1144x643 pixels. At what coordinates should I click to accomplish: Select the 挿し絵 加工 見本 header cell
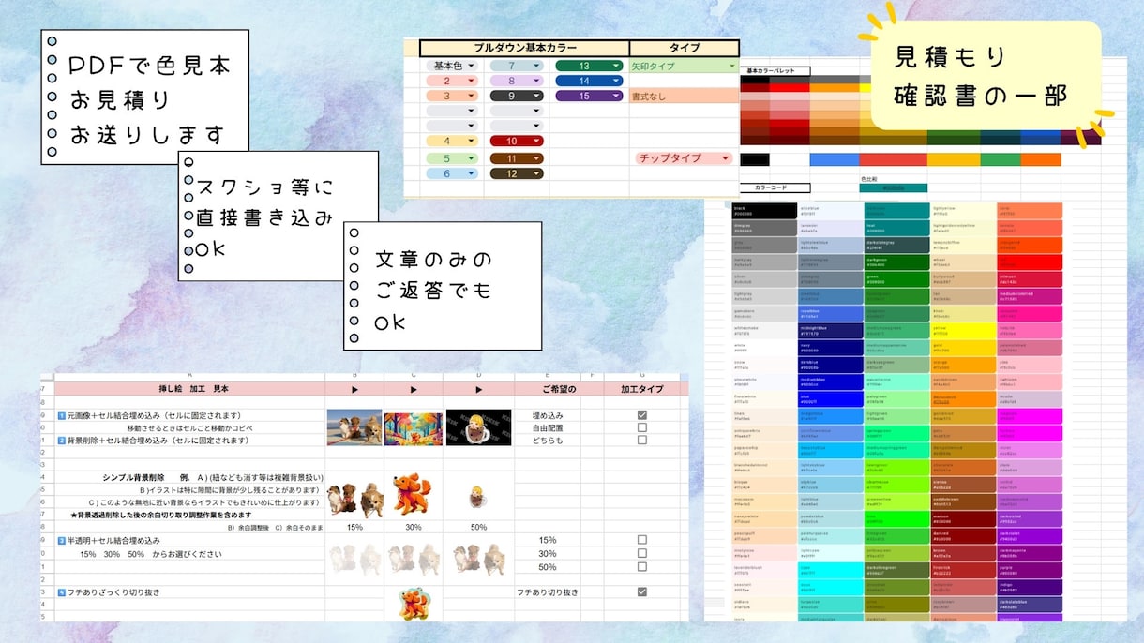coord(189,388)
